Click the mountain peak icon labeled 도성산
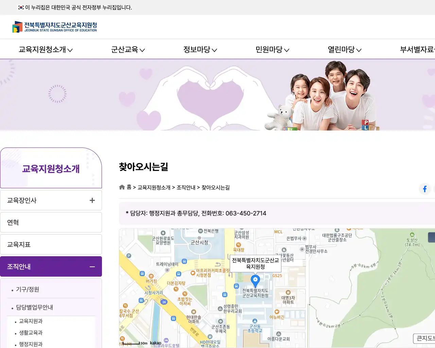Image resolution: width=435 pixels, height=348 pixels. (x=412, y=234)
